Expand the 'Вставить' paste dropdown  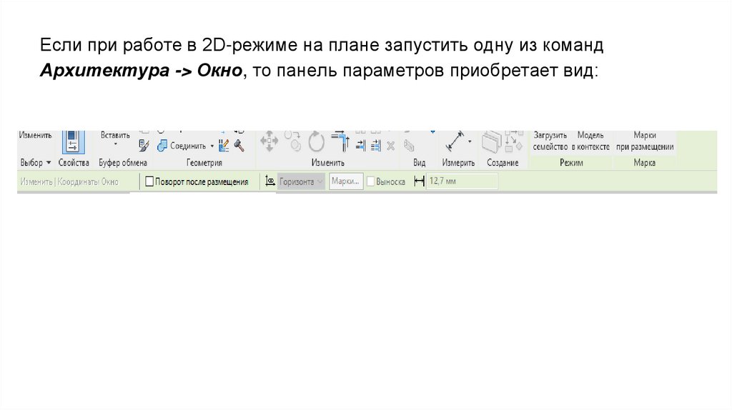[x=115, y=144]
